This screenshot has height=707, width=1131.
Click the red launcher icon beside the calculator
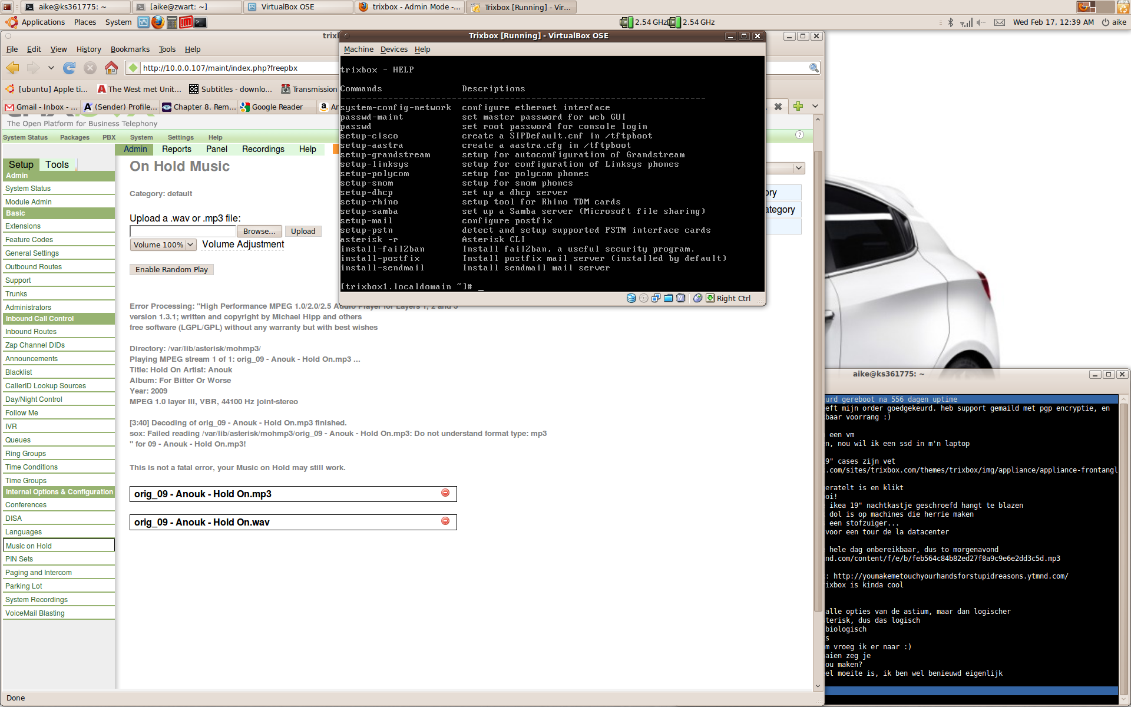[x=186, y=22]
